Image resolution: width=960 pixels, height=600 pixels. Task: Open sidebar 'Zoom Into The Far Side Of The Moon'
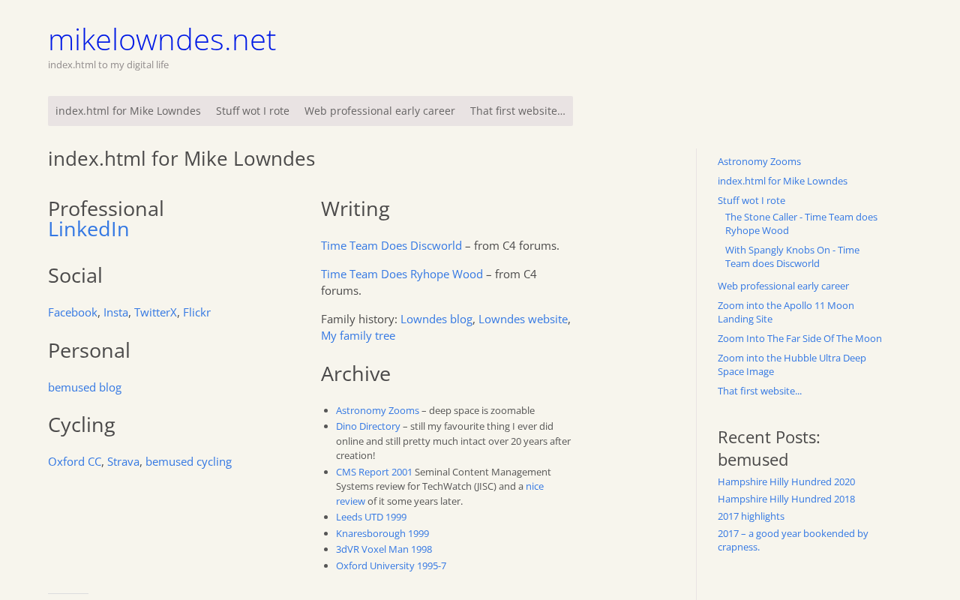[799, 338]
